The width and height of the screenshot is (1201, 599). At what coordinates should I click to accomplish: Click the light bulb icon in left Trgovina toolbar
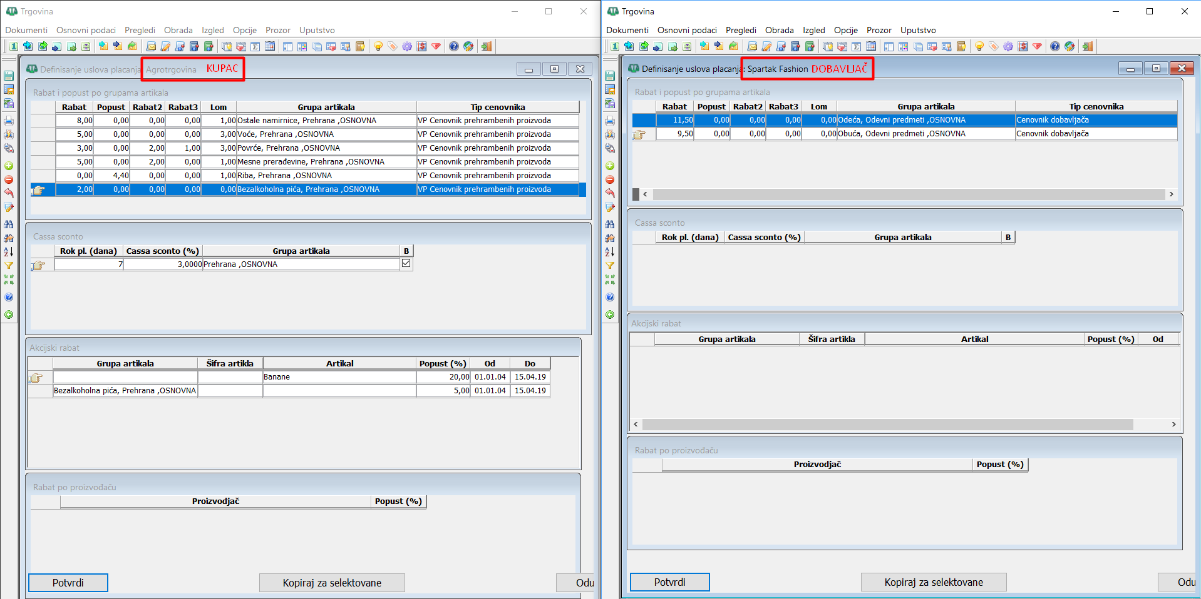click(378, 46)
